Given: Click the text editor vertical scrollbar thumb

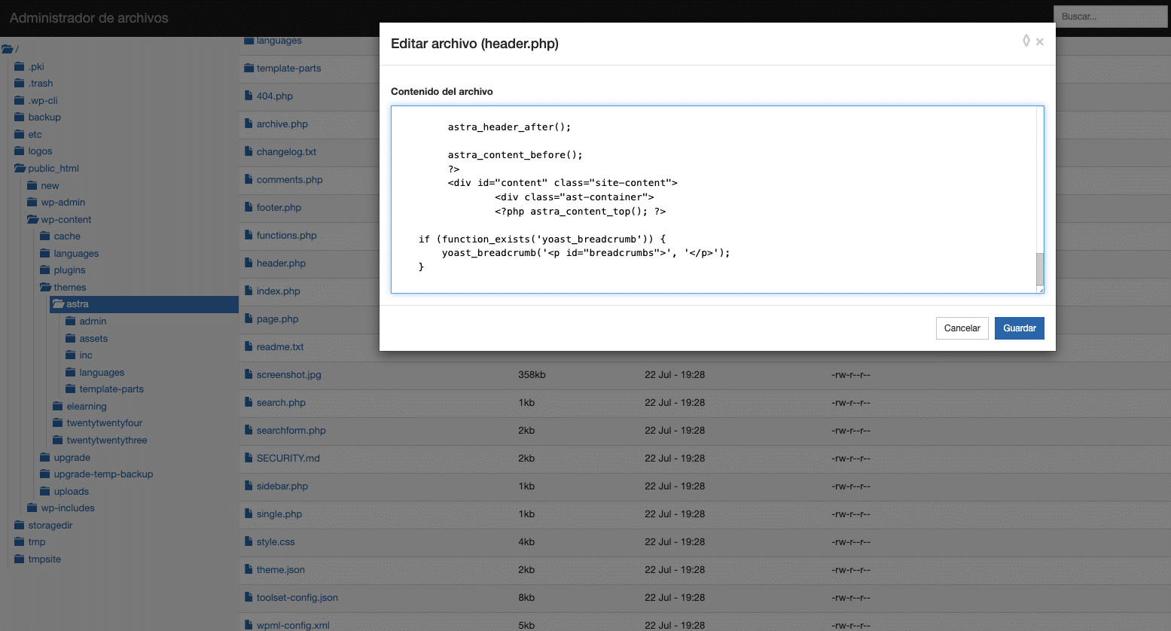Looking at the screenshot, I should [1040, 268].
